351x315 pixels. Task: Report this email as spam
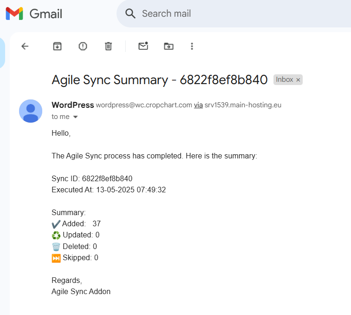tap(83, 46)
